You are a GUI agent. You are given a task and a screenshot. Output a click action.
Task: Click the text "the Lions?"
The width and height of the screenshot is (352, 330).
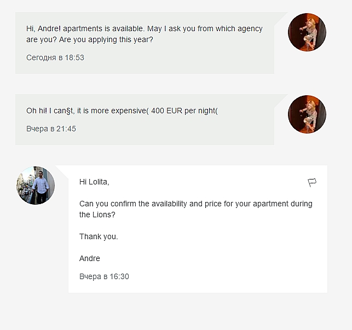click(x=97, y=215)
